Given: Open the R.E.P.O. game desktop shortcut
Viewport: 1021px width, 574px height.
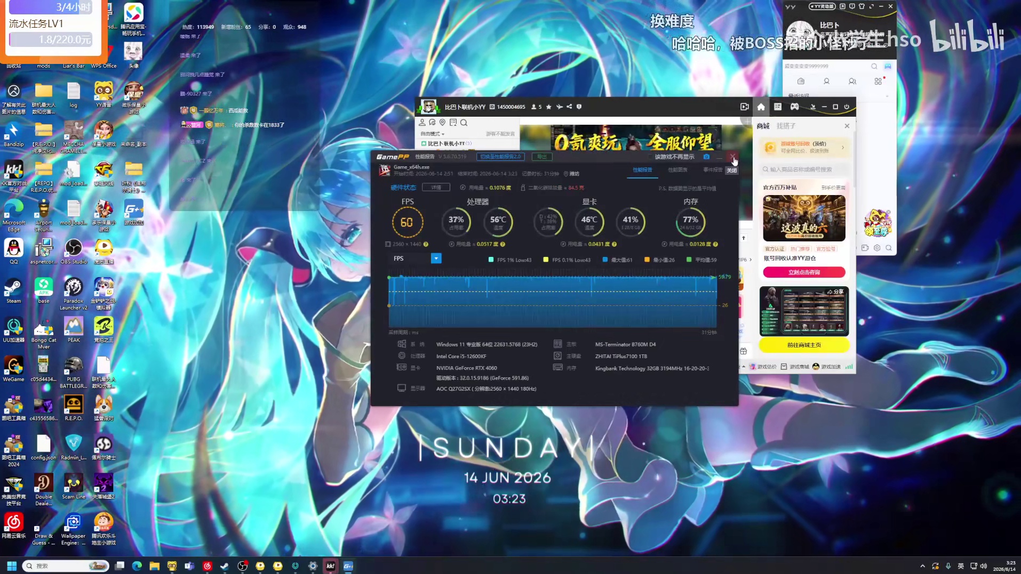Looking at the screenshot, I should click(x=73, y=408).
